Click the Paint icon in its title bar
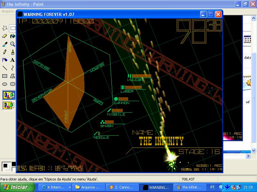 3,4
